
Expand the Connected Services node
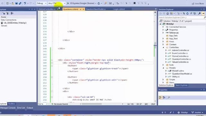pyautogui.click(x=163, y=27)
